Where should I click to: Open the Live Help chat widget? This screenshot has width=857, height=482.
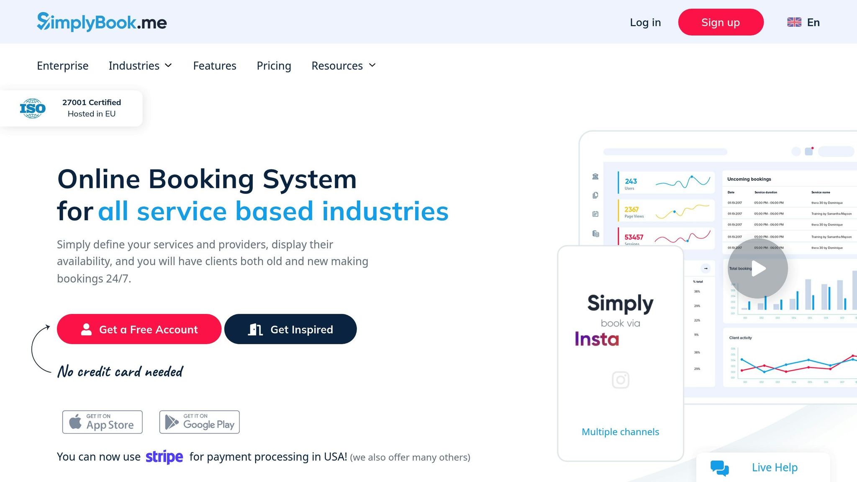point(763,467)
